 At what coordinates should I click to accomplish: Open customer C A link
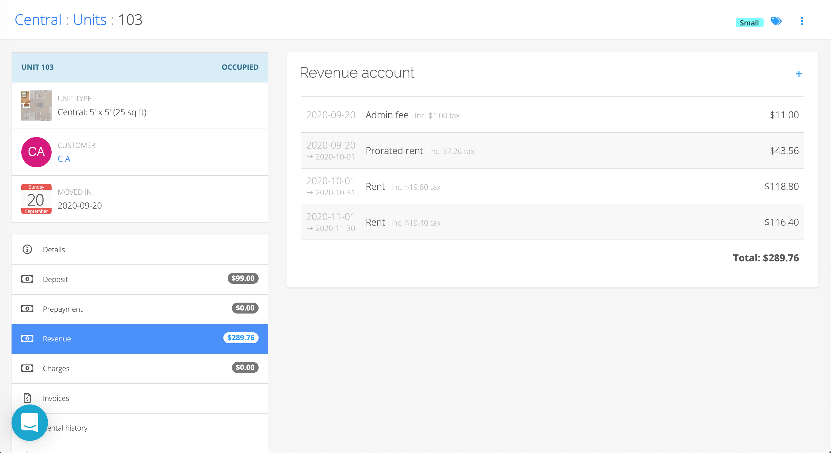[x=64, y=159]
